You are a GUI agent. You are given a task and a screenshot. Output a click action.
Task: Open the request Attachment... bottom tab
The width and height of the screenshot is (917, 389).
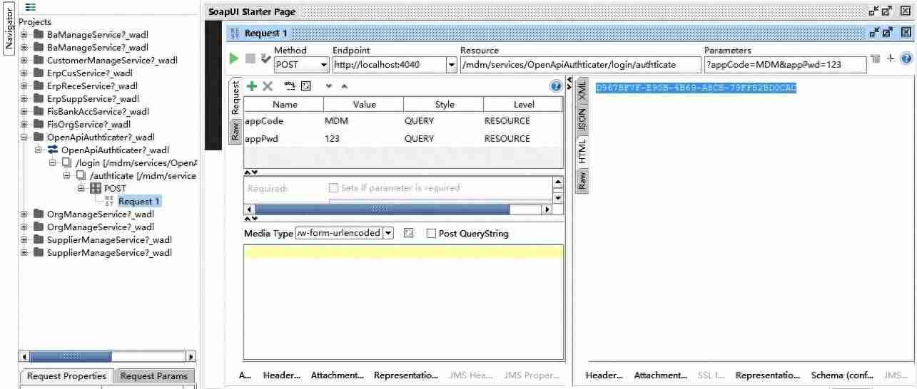pyautogui.click(x=338, y=375)
